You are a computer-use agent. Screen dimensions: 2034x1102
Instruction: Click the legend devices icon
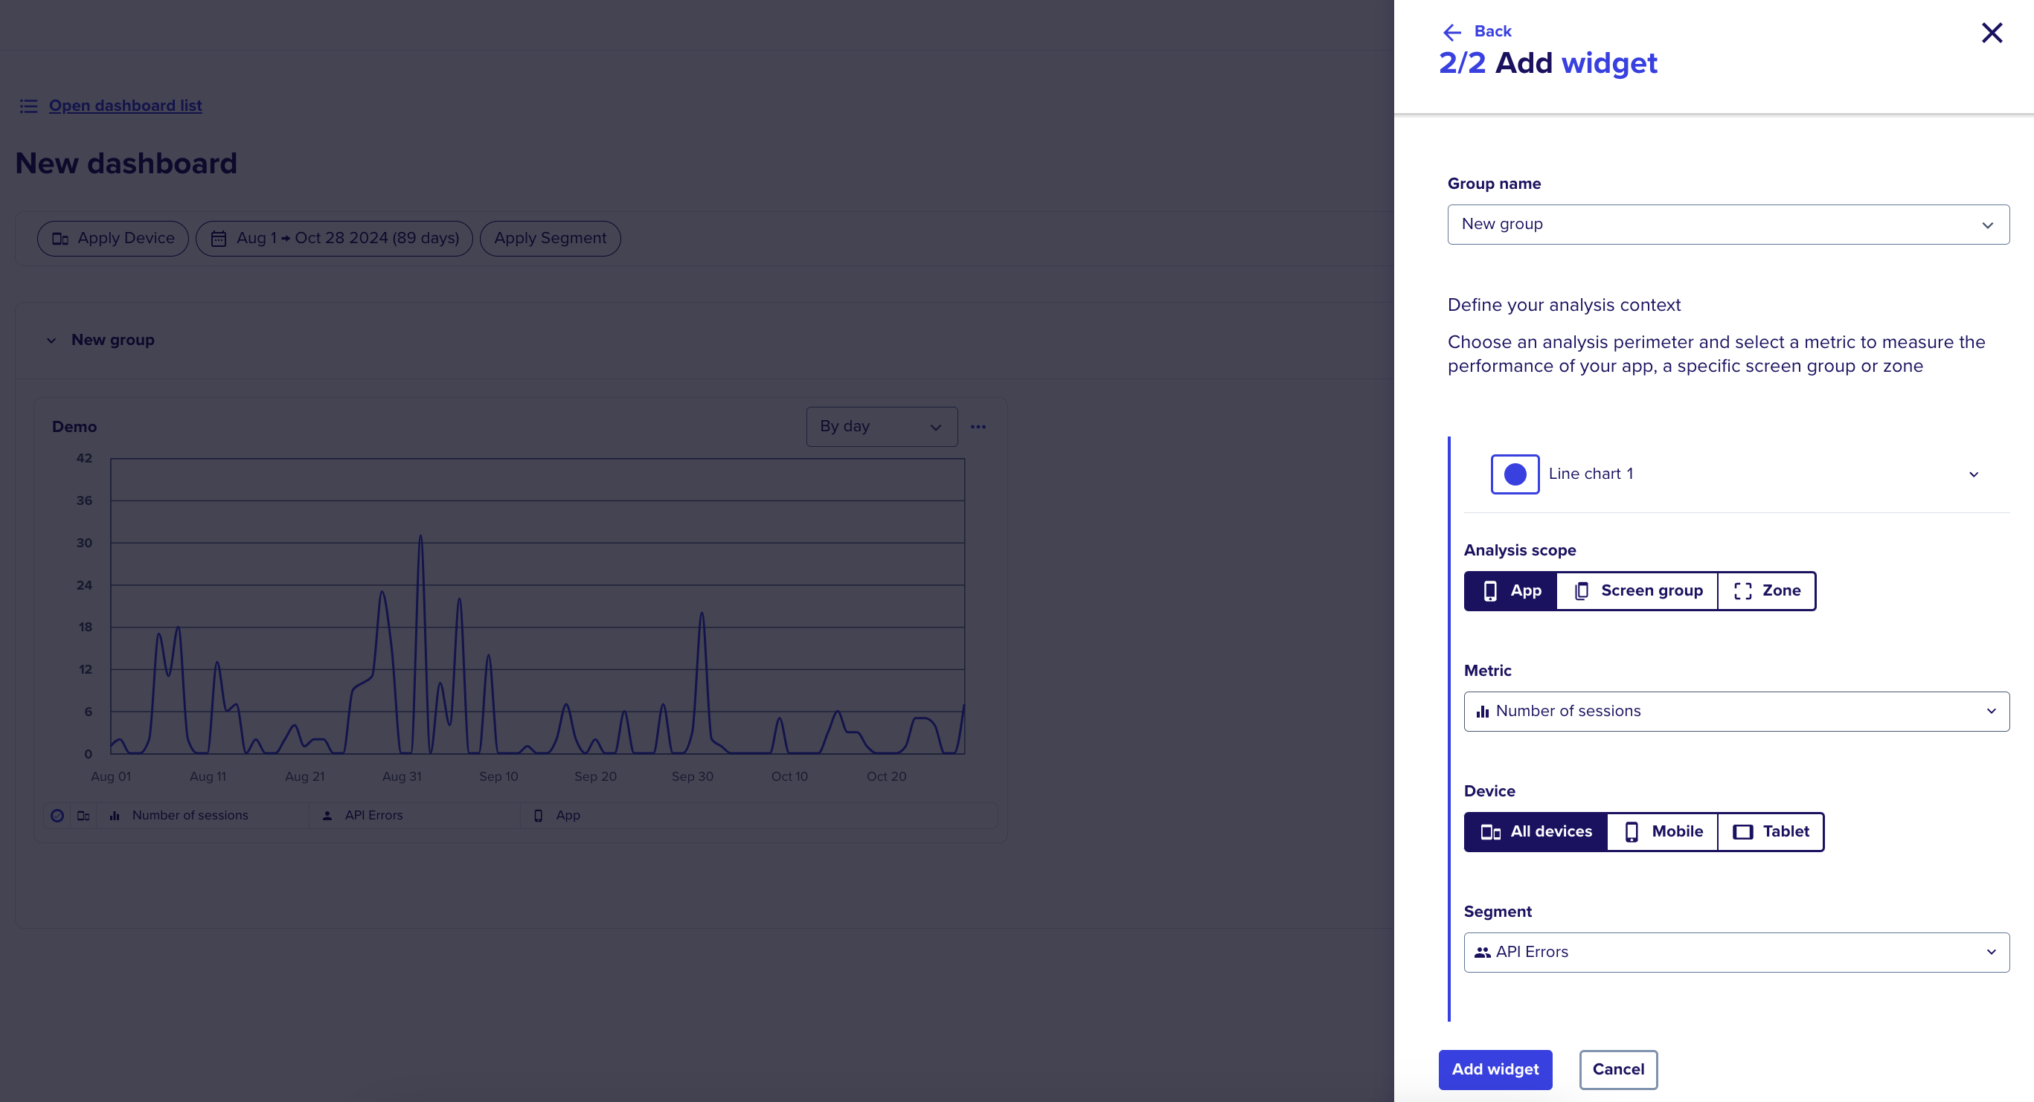(x=83, y=816)
